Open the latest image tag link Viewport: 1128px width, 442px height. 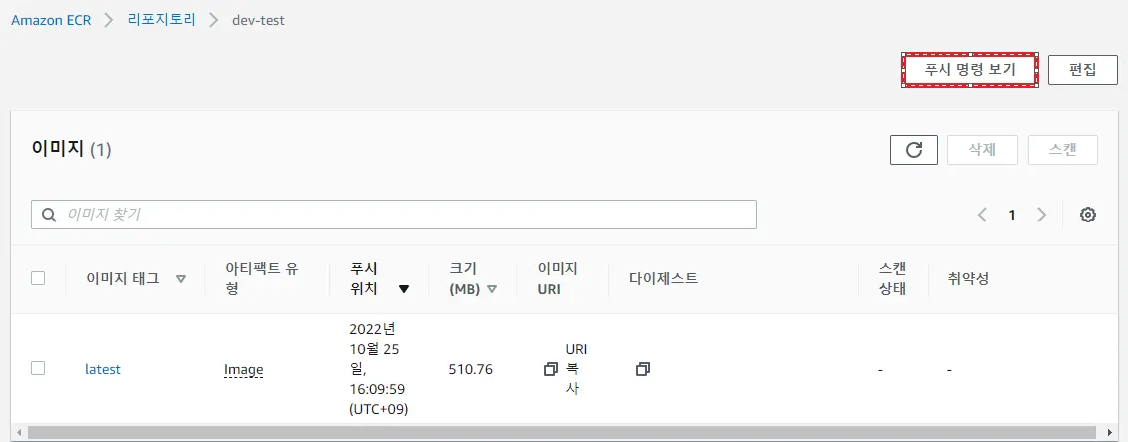click(x=102, y=369)
